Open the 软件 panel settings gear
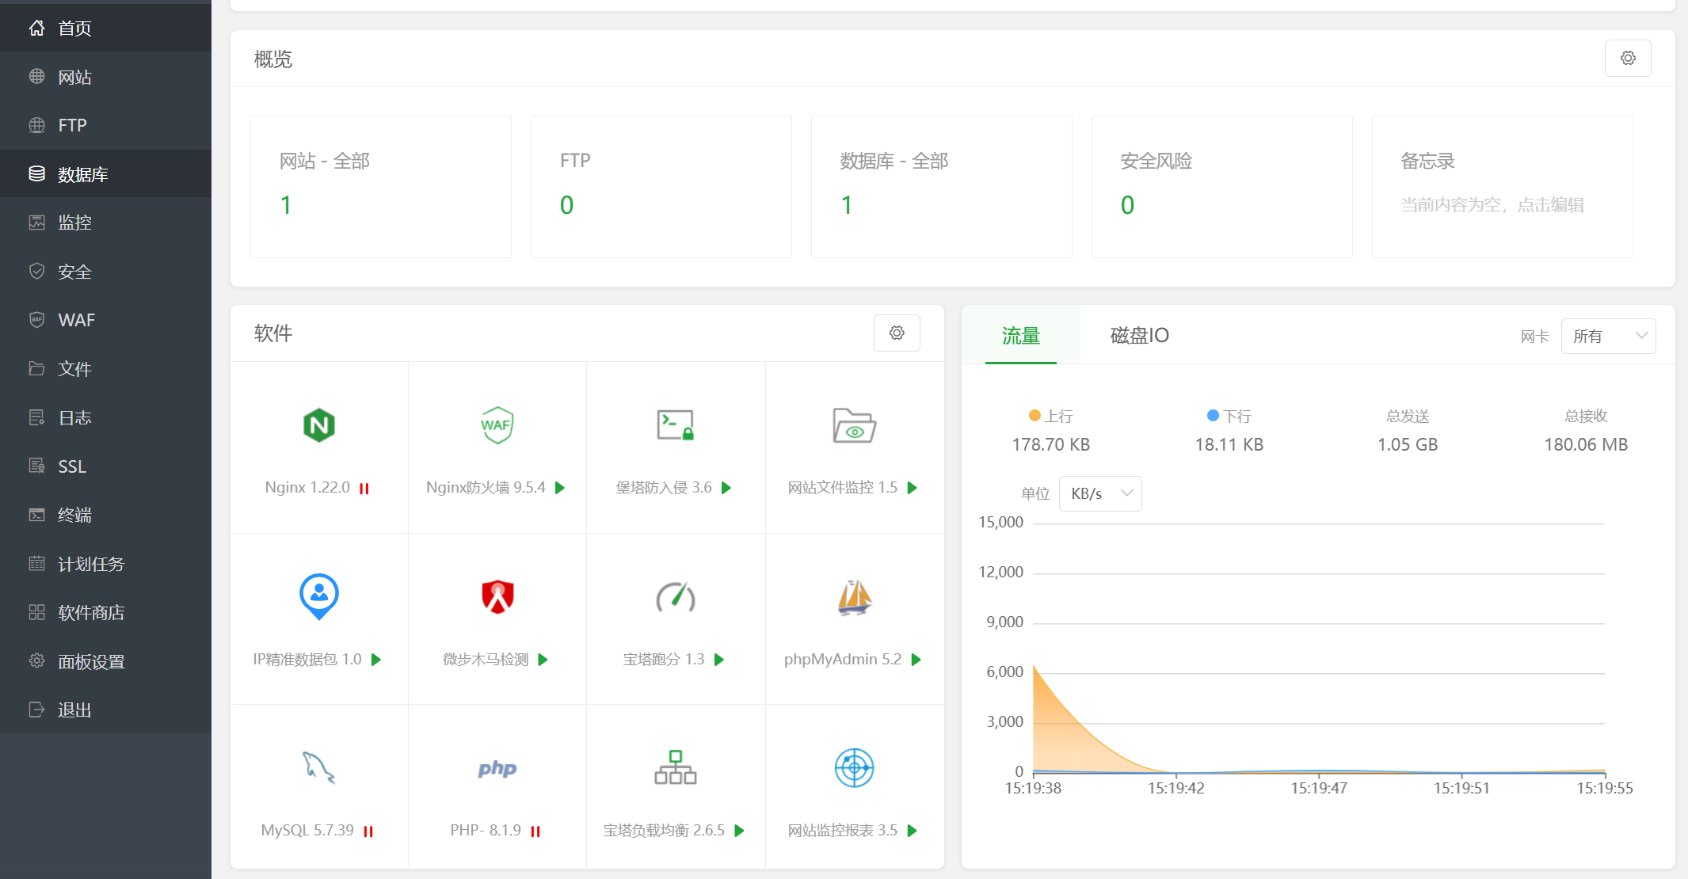 (896, 333)
